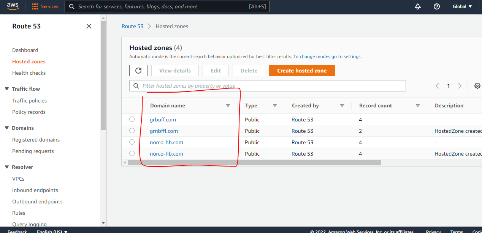Collapse the Resolver section
482x233 pixels.
[x=7, y=167]
